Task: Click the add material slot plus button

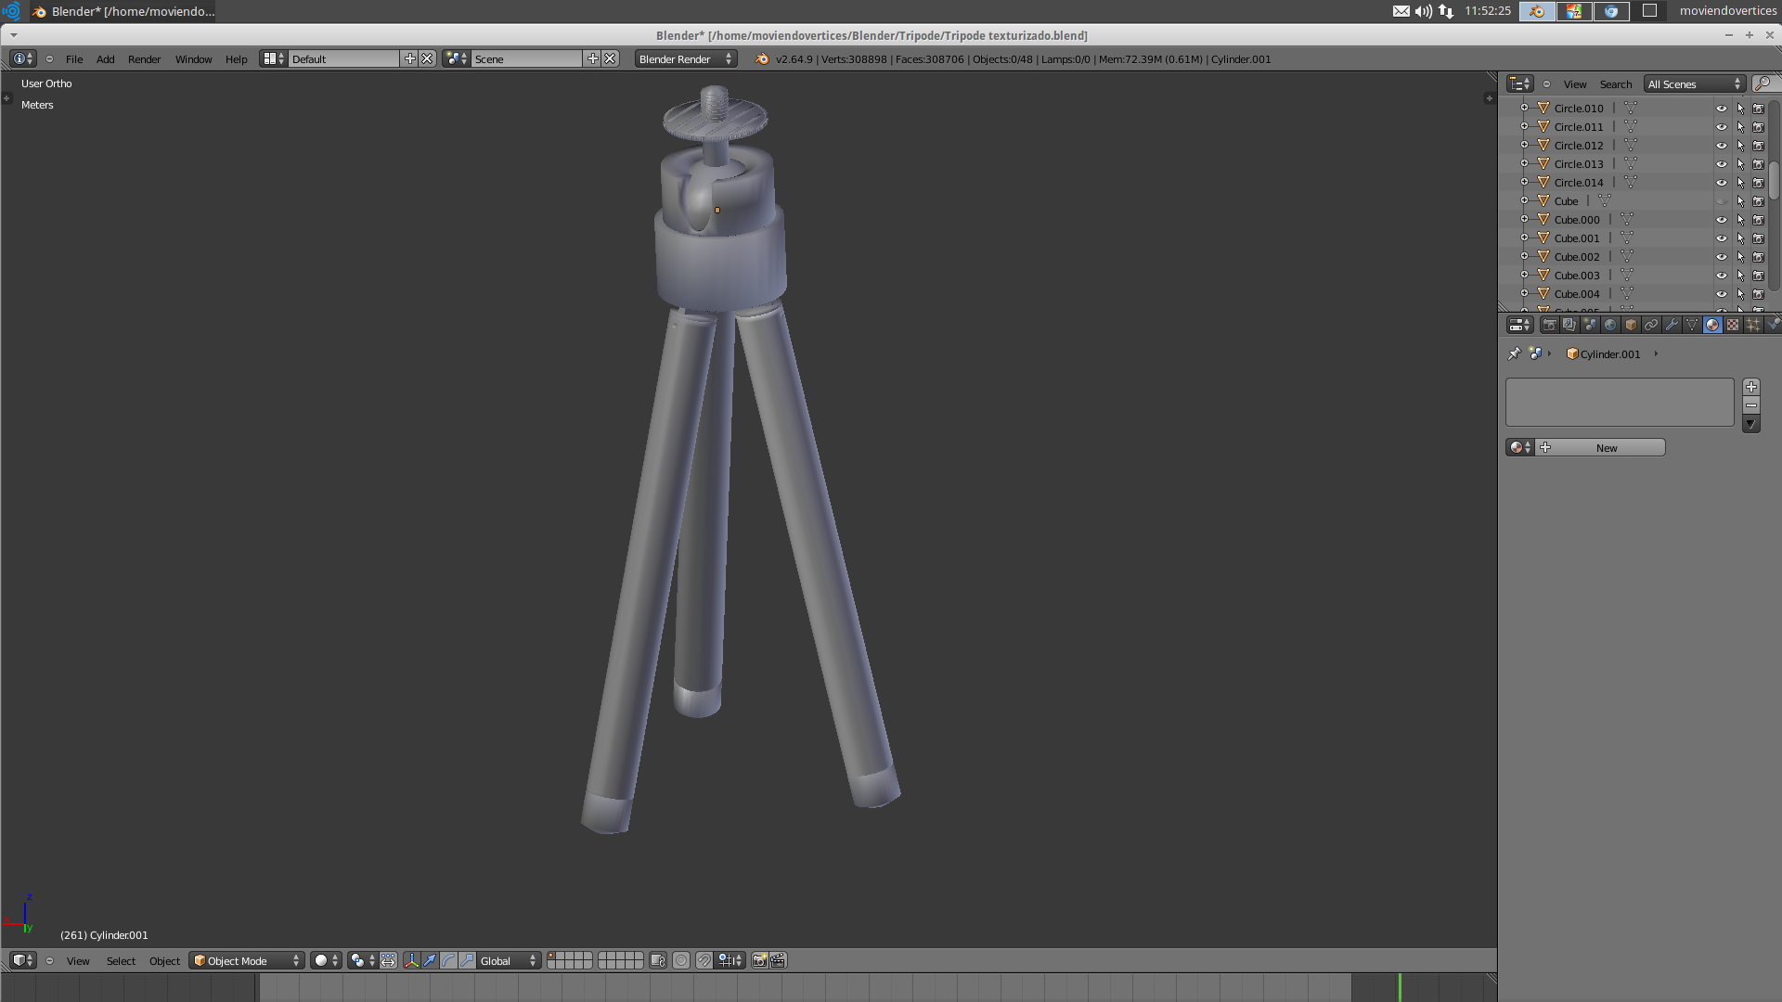Action: point(1751,387)
